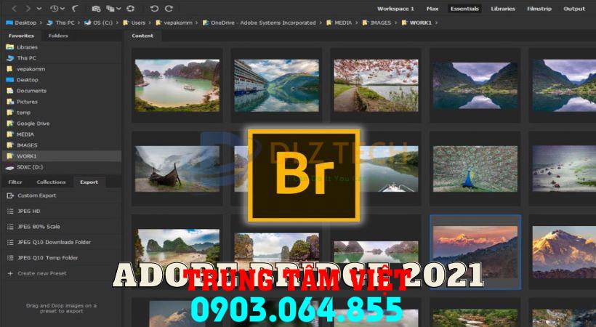Rotate image clockwise

[x=169, y=9]
